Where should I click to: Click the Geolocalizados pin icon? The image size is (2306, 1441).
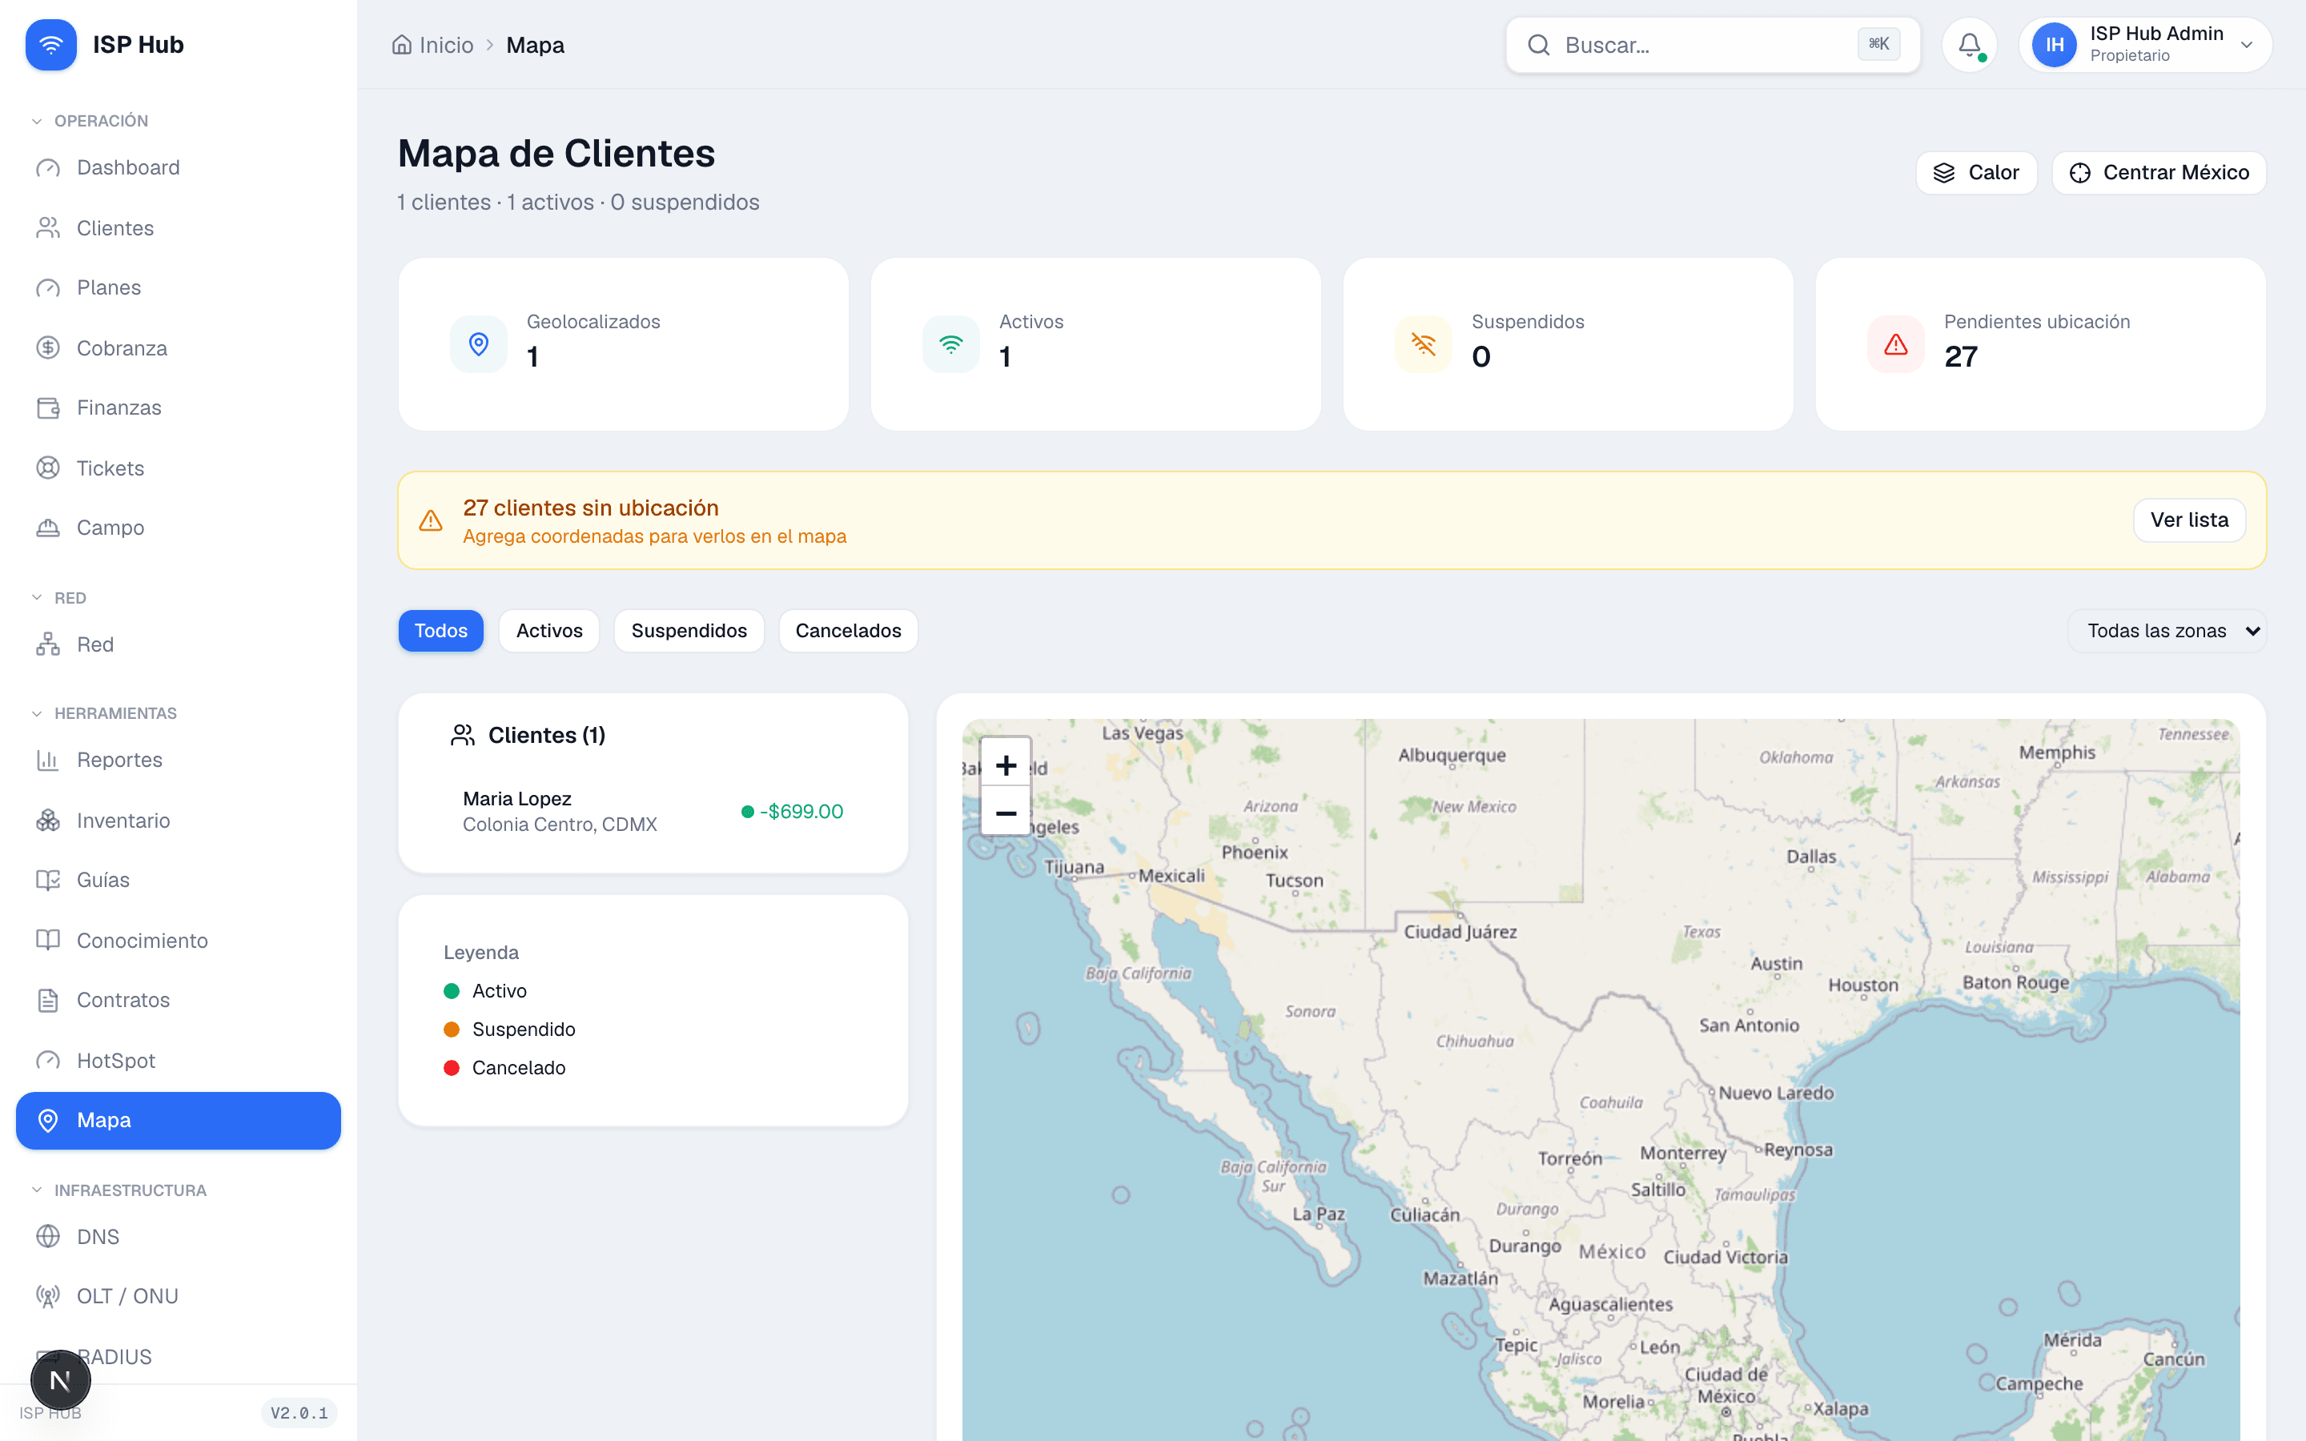pyautogui.click(x=478, y=344)
